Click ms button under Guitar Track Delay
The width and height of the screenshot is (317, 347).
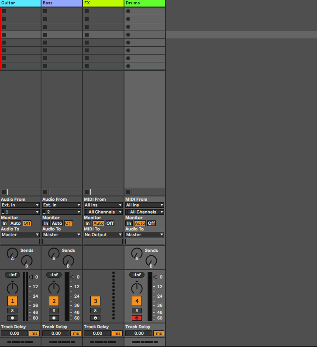[x=34, y=333]
